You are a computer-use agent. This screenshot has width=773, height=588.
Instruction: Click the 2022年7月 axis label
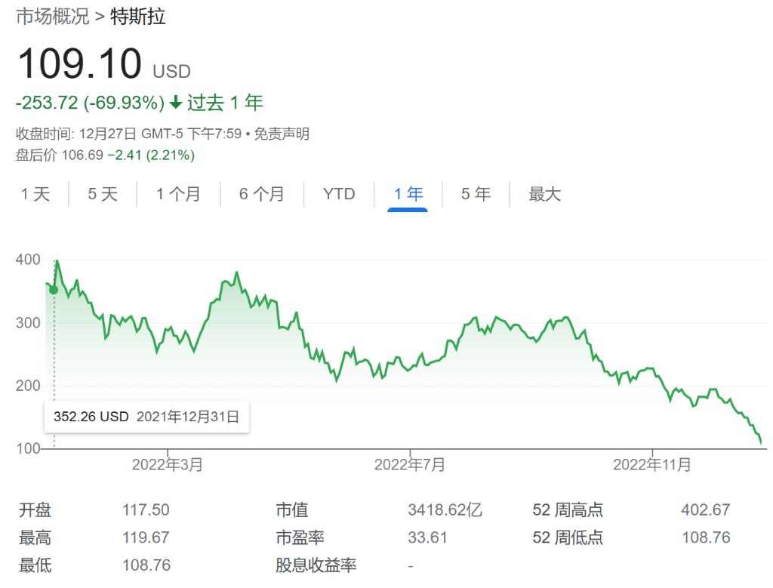tap(408, 466)
